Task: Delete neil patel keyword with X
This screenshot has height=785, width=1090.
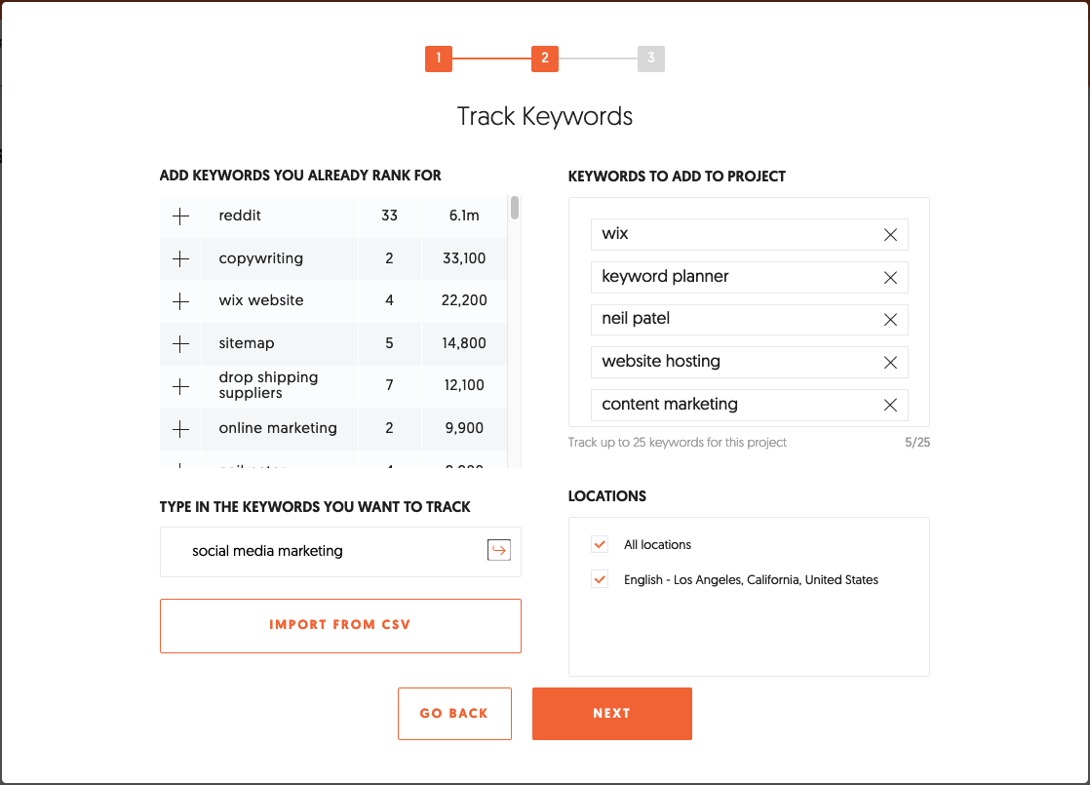Action: pos(890,320)
